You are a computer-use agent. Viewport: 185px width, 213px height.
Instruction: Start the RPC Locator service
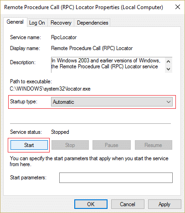pyautogui.click(x=29, y=145)
